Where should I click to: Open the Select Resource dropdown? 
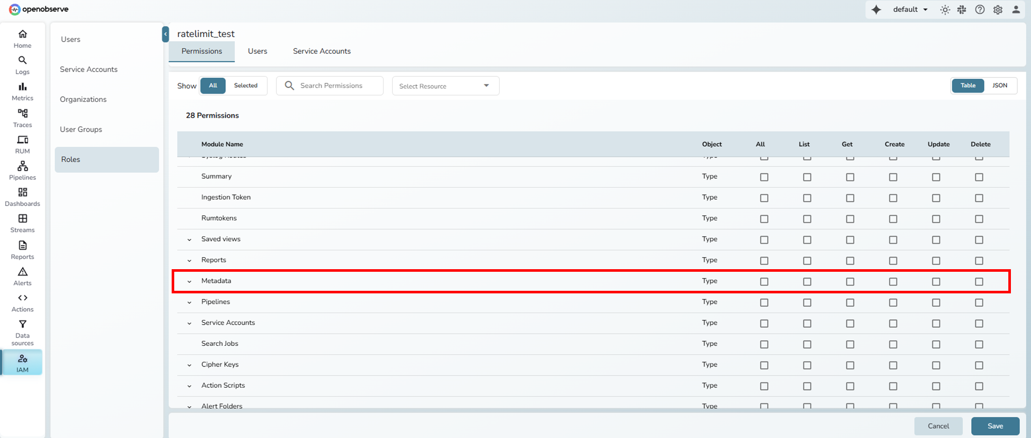[x=445, y=86]
